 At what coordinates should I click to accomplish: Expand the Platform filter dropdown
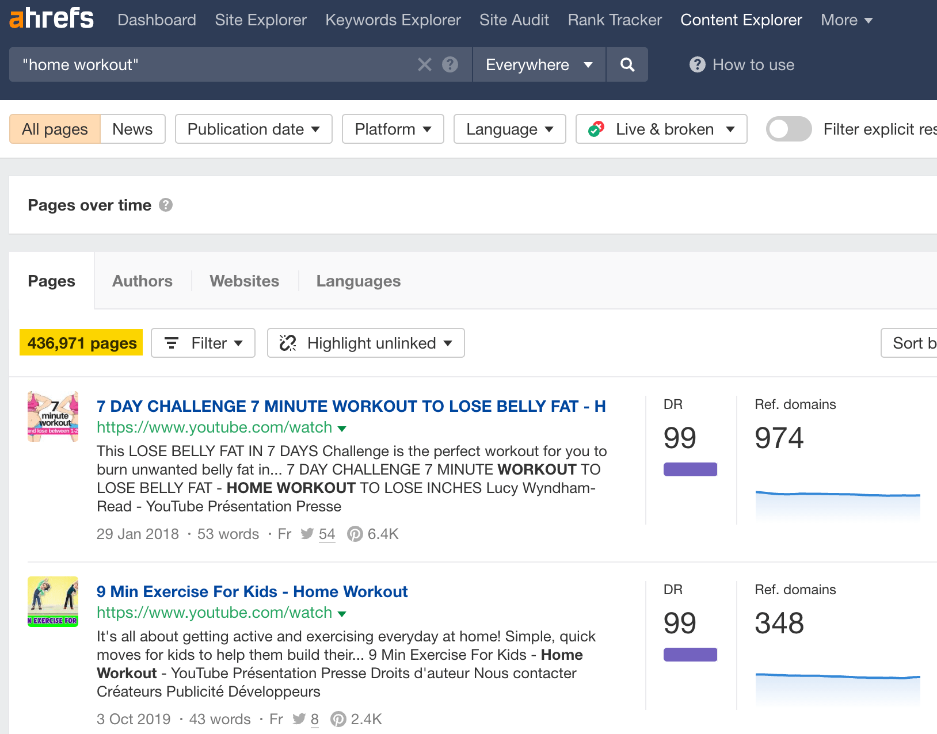click(x=393, y=129)
